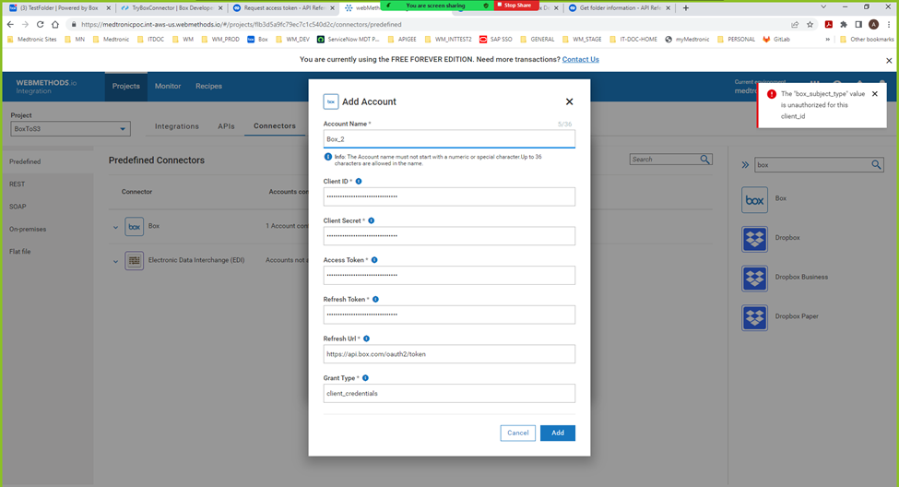
Task: Open the APIs tab
Action: (226, 126)
